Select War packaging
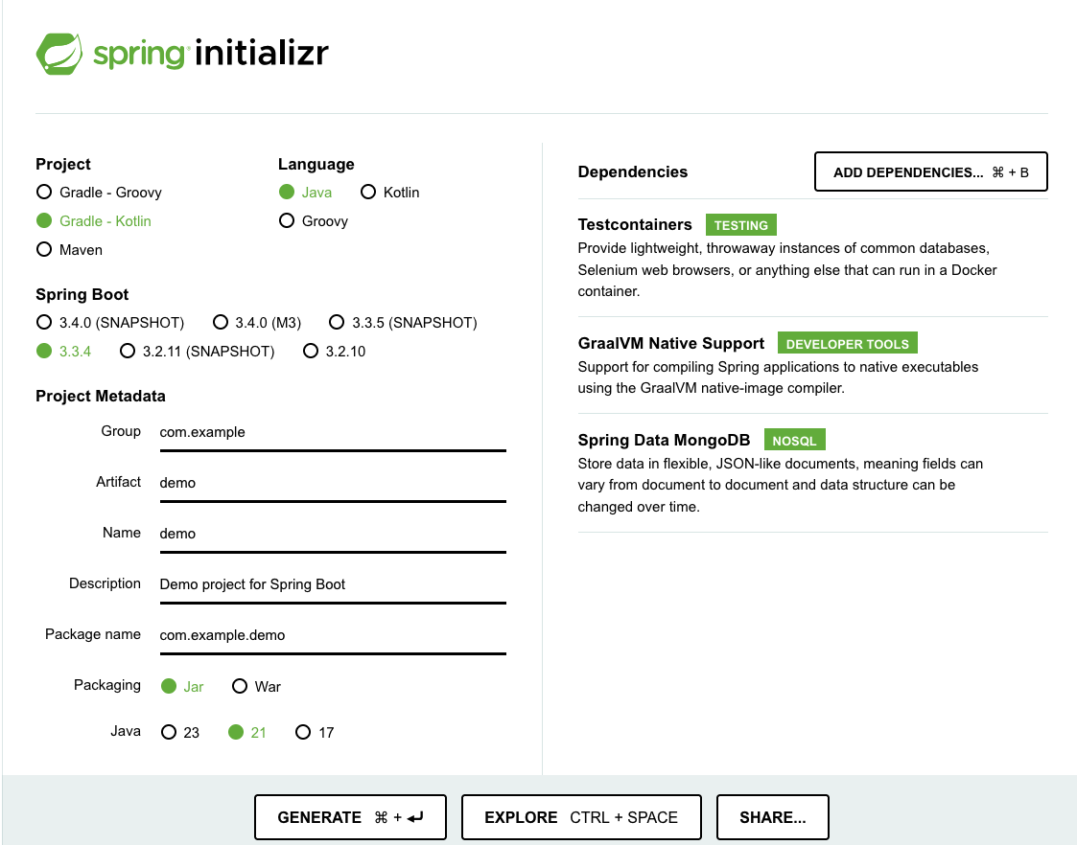 point(239,686)
